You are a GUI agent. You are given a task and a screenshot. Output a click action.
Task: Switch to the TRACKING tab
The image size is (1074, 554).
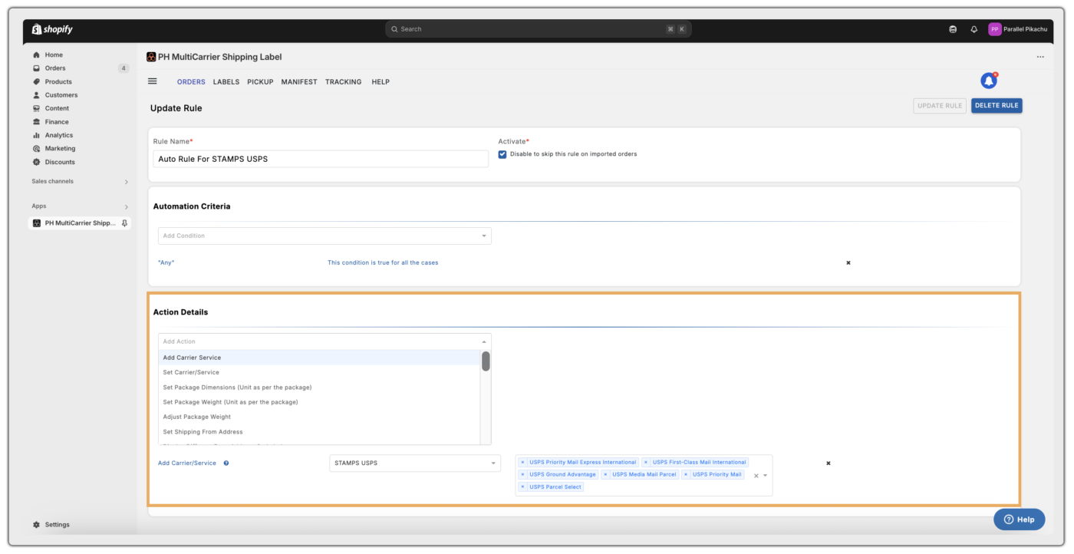click(344, 82)
